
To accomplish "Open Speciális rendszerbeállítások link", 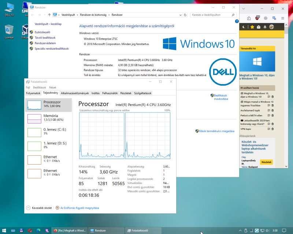I will tap(52, 49).
